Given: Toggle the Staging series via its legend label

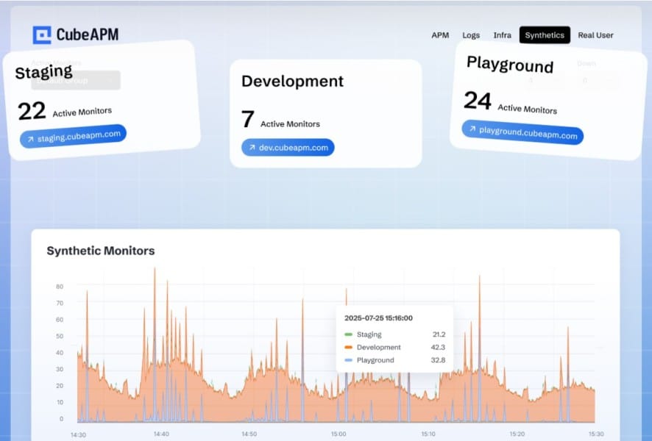Looking at the screenshot, I should tap(369, 334).
